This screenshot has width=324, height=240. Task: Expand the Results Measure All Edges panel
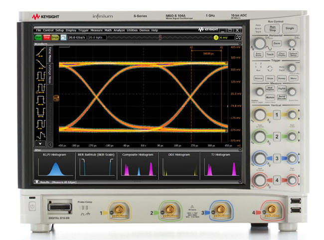pos(36,182)
